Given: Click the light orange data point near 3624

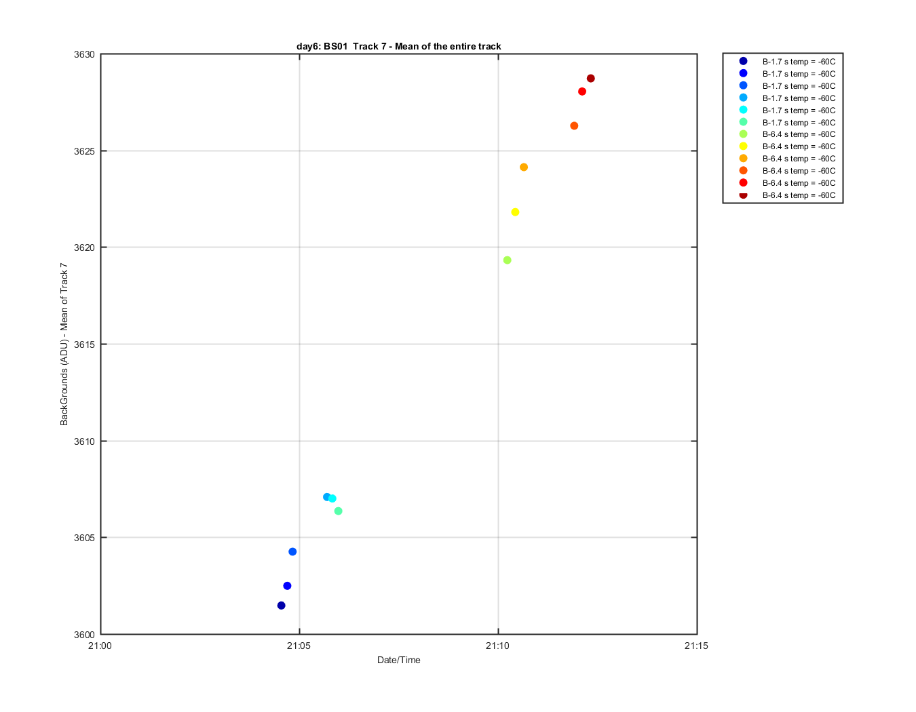Looking at the screenshot, I should 524,167.
